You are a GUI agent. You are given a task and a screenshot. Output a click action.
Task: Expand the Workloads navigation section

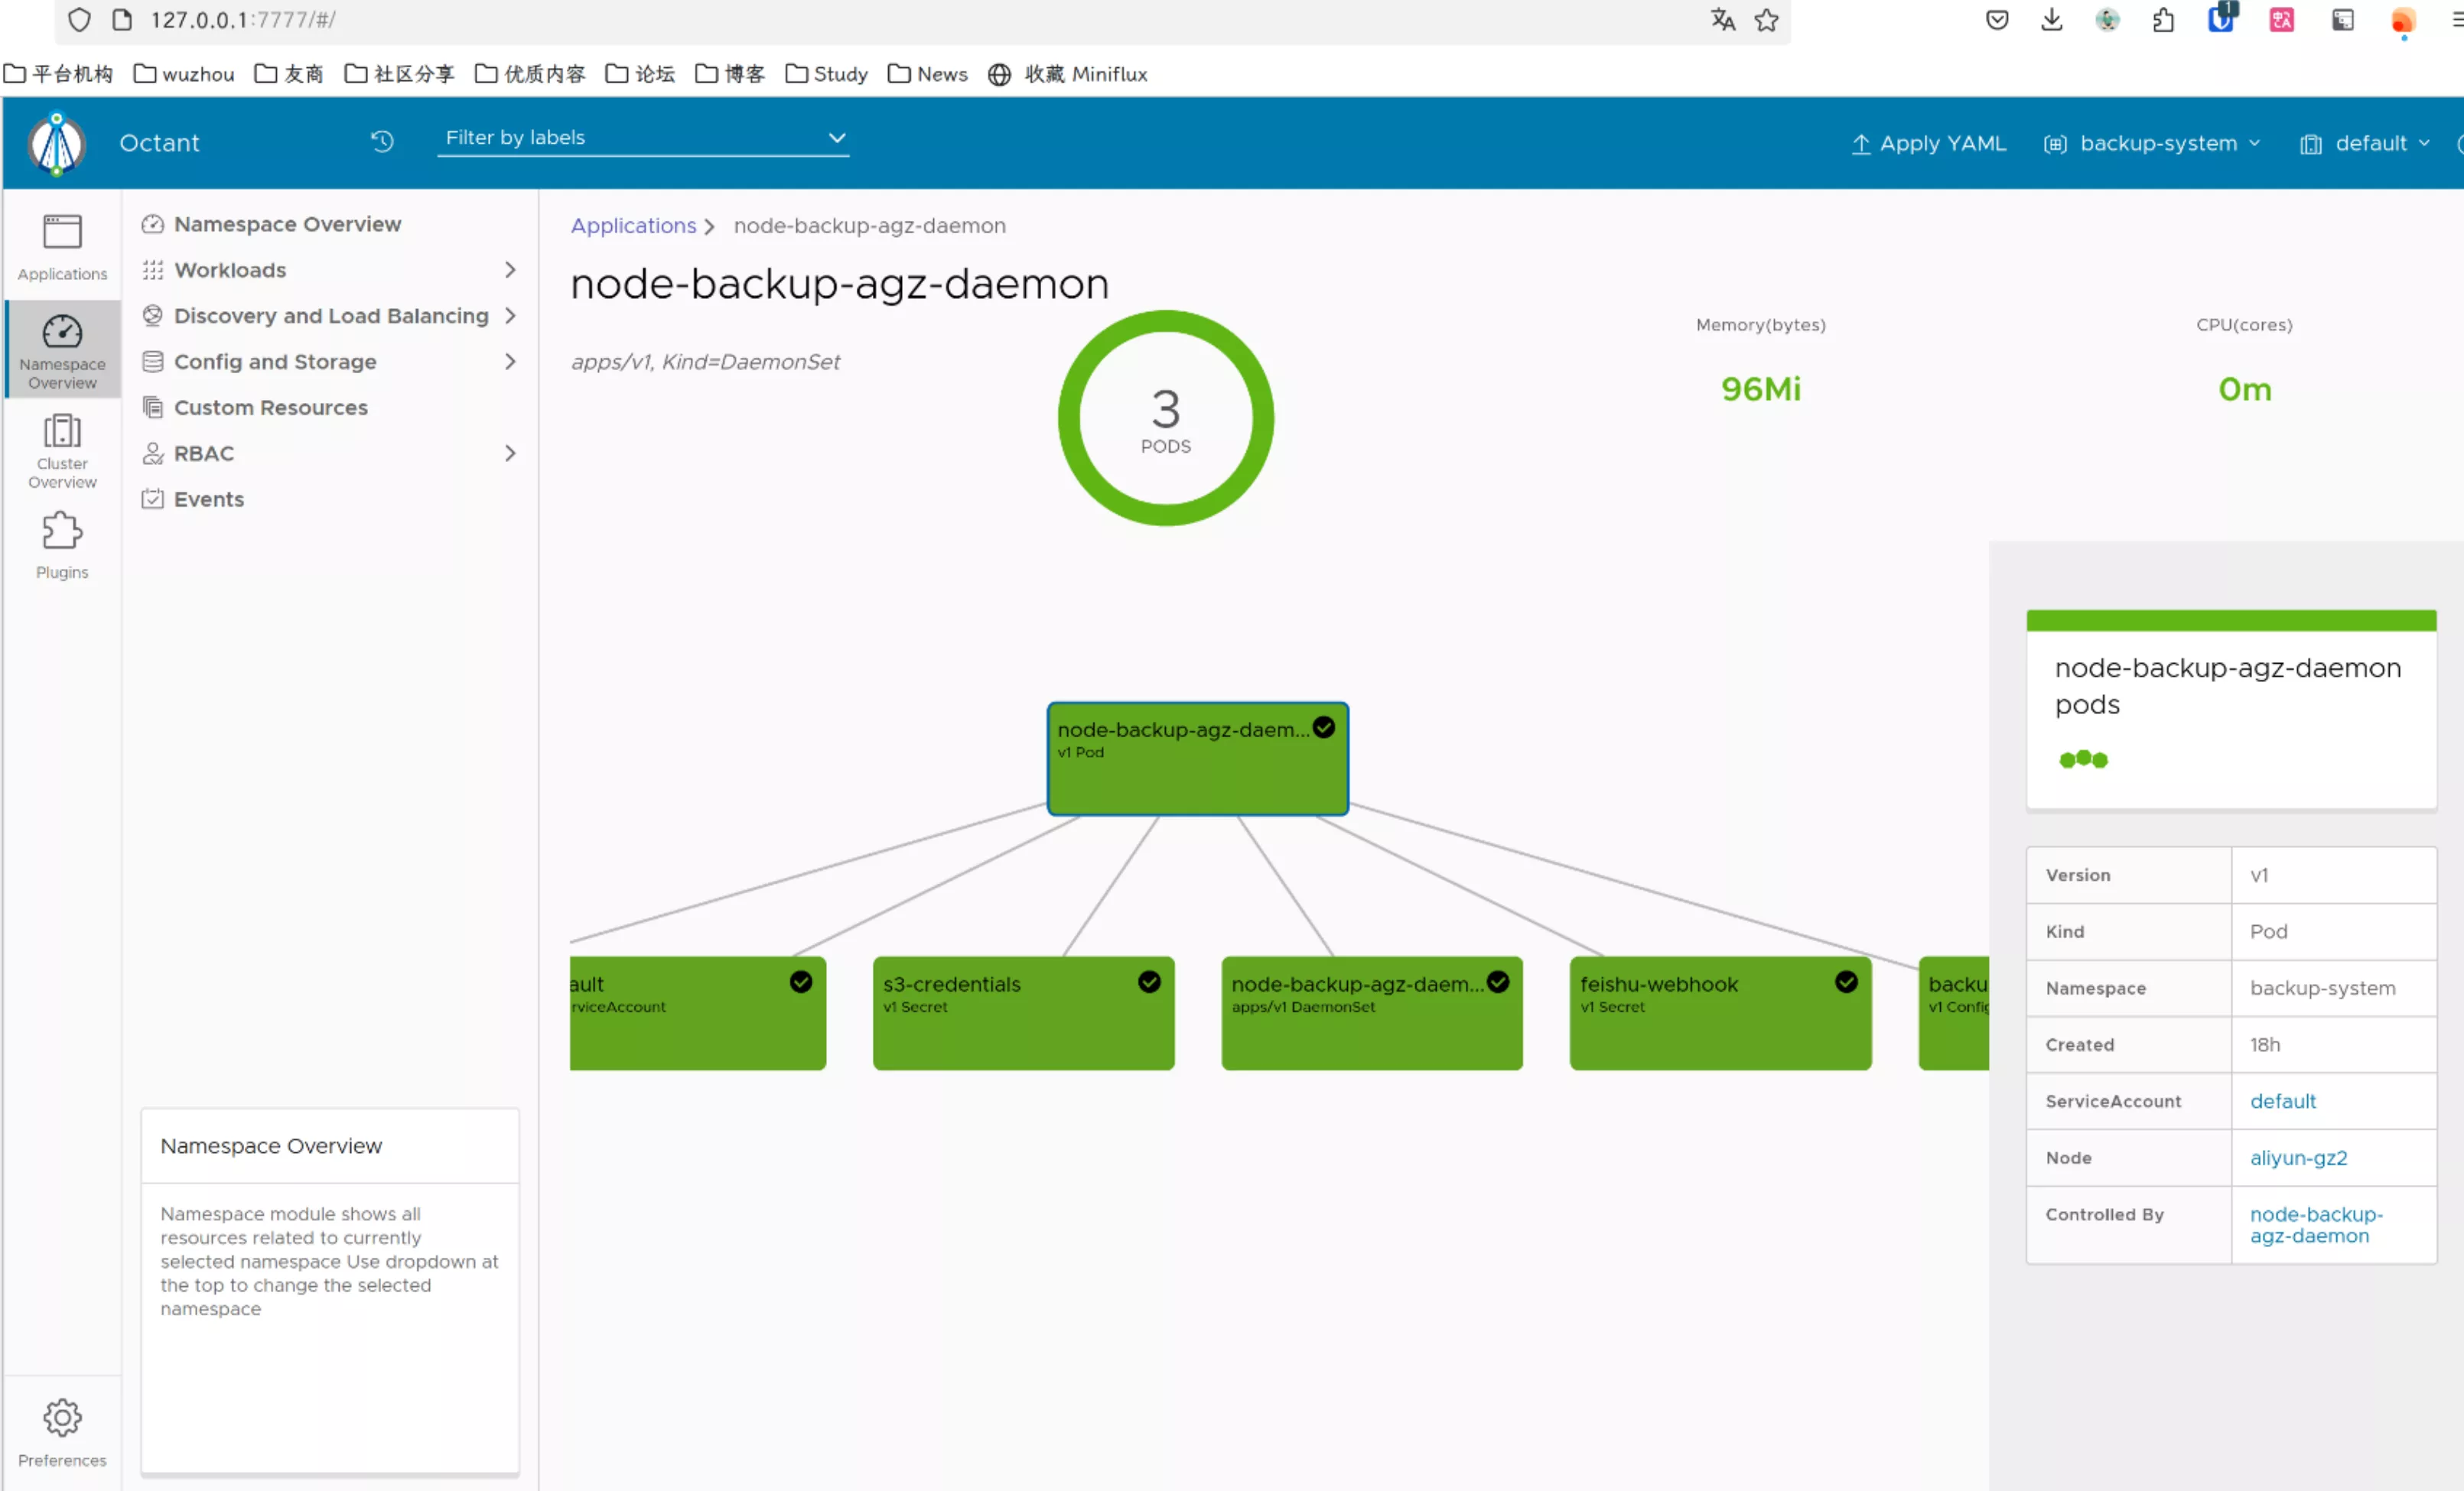(x=330, y=270)
